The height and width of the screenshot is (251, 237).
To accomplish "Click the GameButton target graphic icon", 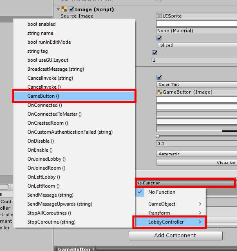I will (159, 92).
